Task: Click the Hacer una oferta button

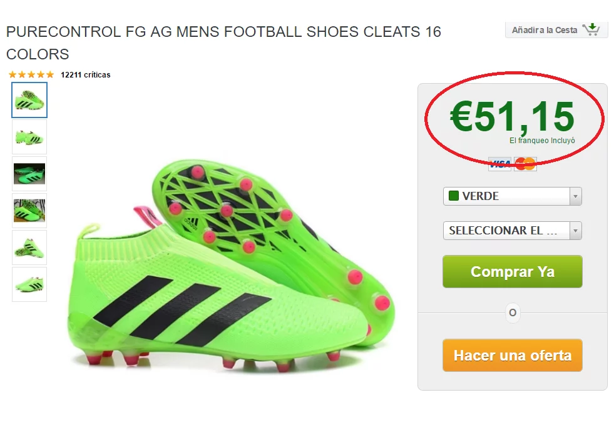Action: [512, 356]
